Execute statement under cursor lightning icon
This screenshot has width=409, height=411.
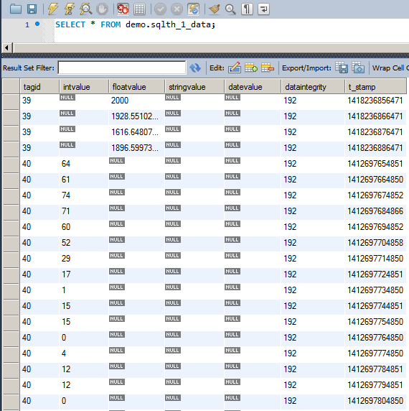pos(70,9)
